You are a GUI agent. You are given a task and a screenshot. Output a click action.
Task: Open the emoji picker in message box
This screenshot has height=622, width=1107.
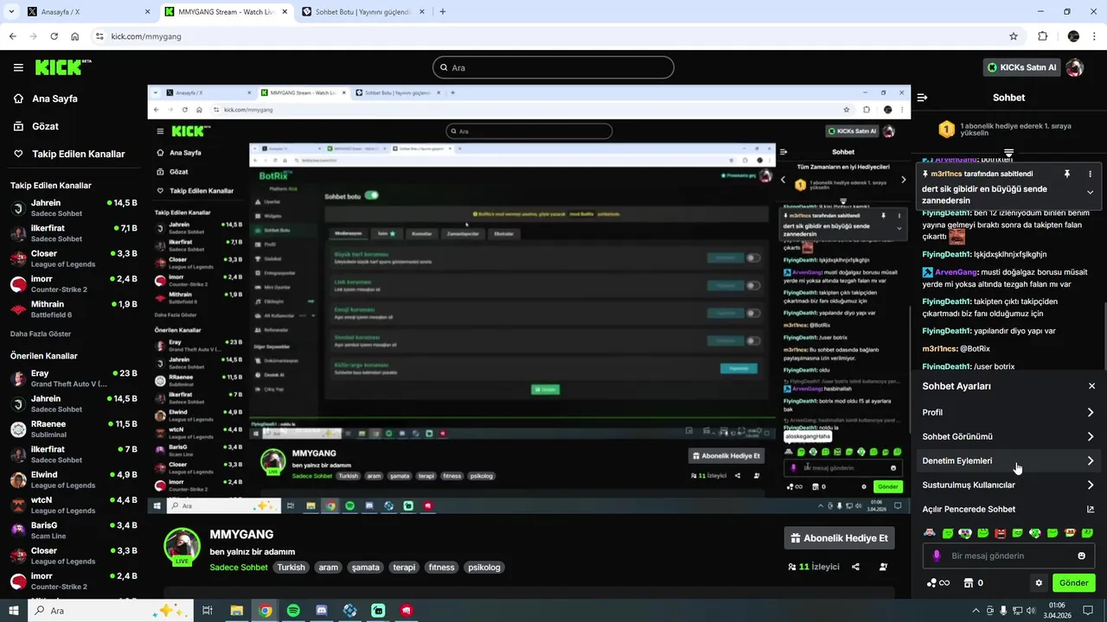(1081, 555)
